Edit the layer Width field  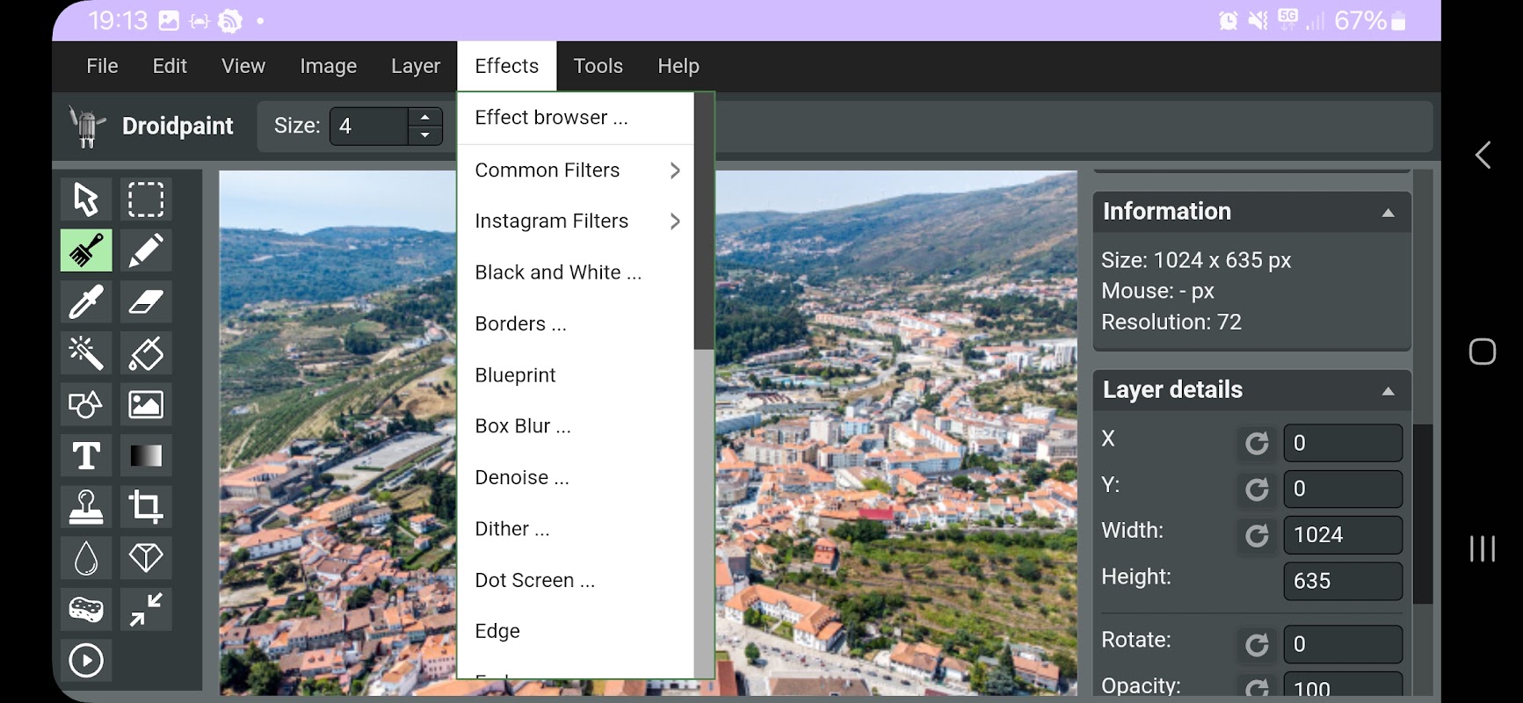pos(1343,534)
